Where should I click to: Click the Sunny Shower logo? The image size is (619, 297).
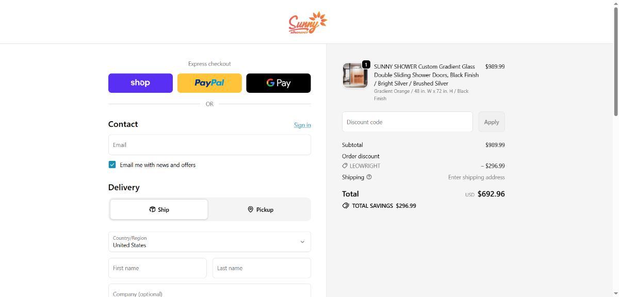pos(307,23)
